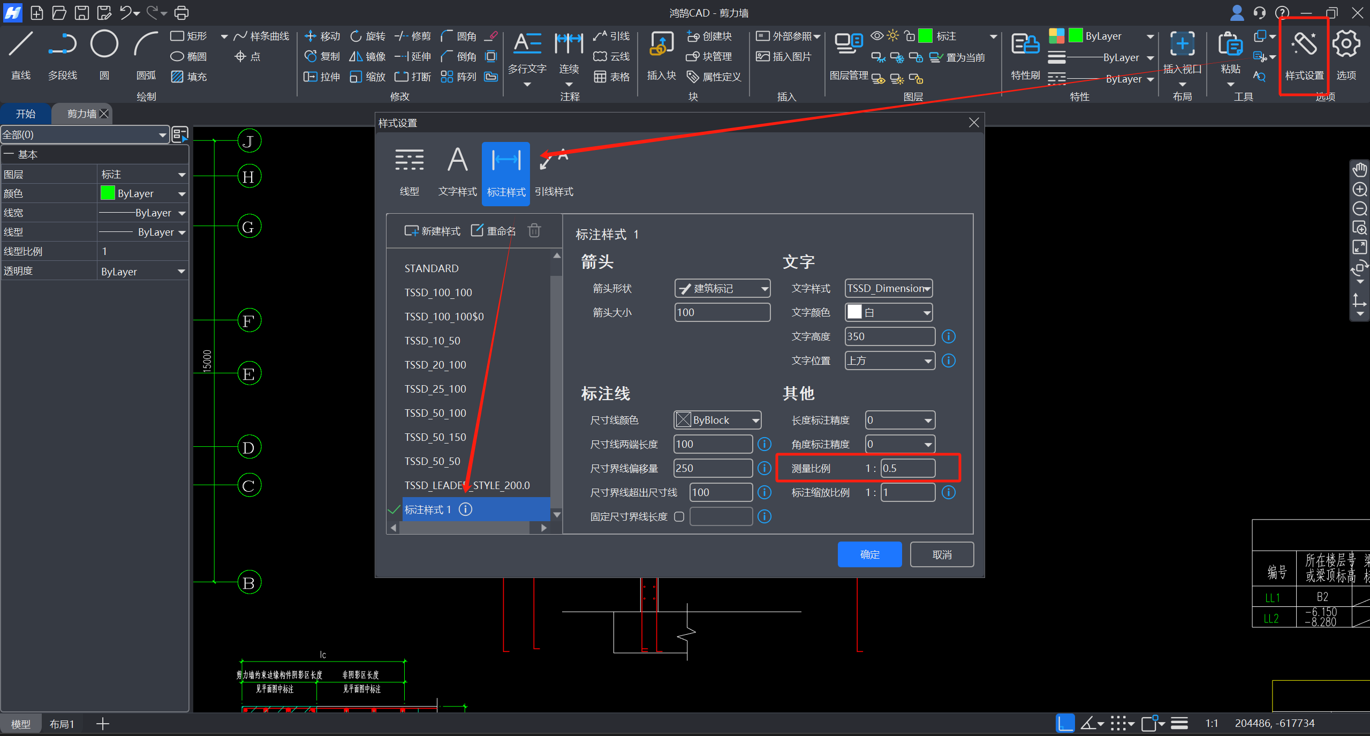Click 新建样式 button
1370x736 pixels.
(433, 231)
